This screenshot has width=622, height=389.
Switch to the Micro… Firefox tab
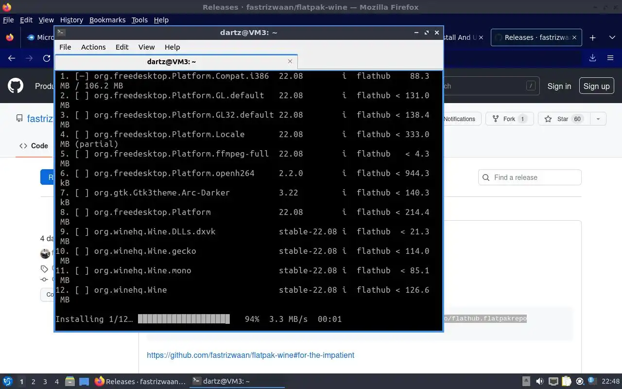point(40,37)
